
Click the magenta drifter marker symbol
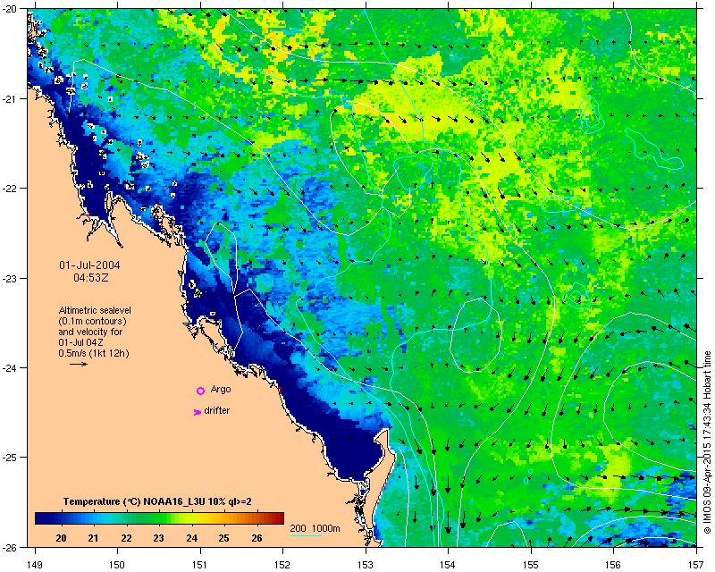[197, 412]
